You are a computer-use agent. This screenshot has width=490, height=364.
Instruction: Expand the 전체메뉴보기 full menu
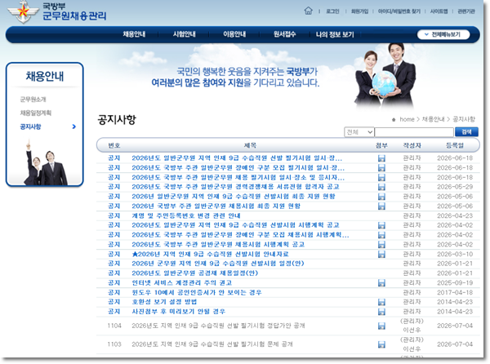(443, 34)
